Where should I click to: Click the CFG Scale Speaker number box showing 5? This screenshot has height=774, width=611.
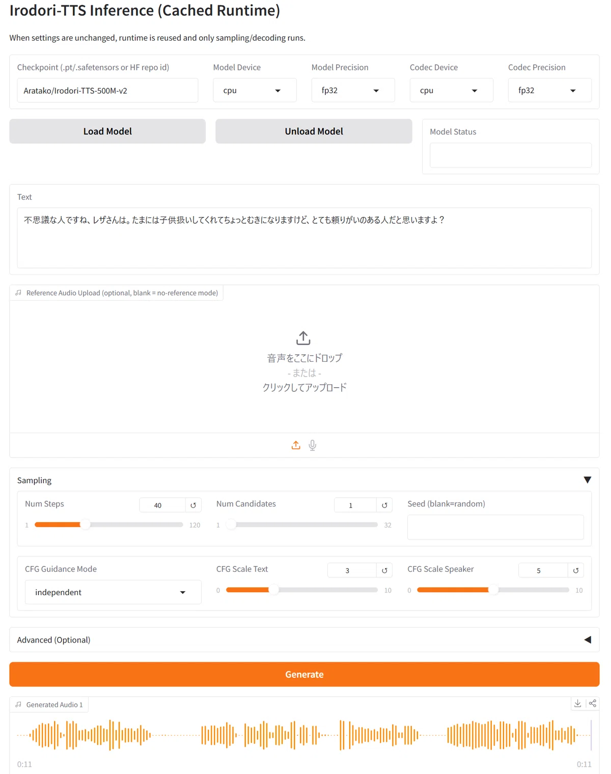[x=543, y=570]
